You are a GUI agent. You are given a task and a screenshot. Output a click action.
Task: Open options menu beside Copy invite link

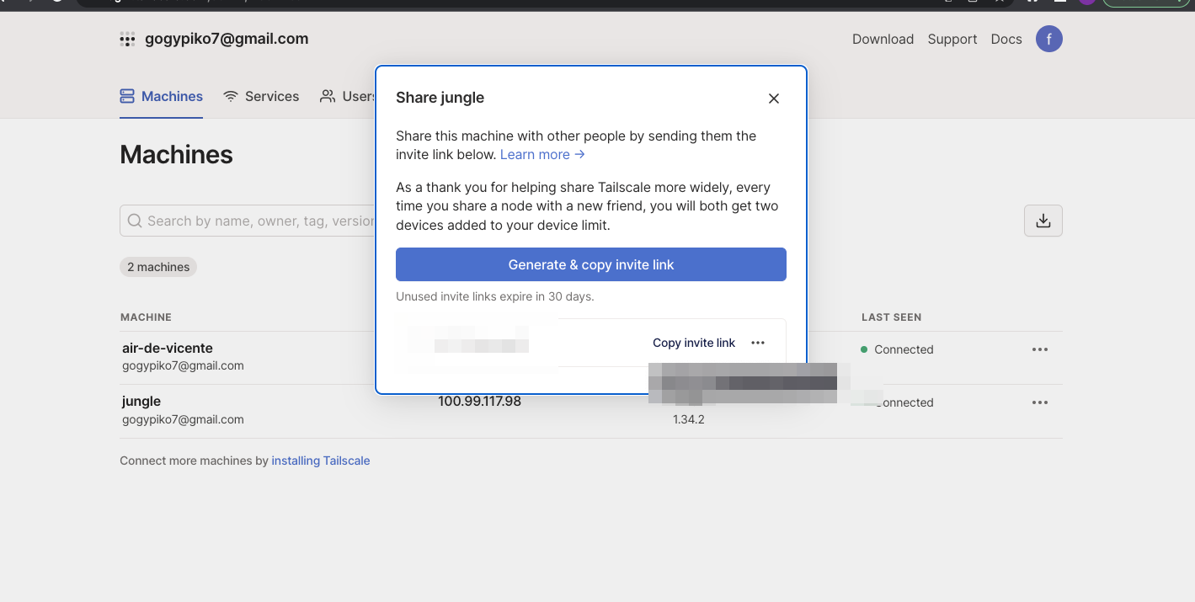click(x=758, y=343)
